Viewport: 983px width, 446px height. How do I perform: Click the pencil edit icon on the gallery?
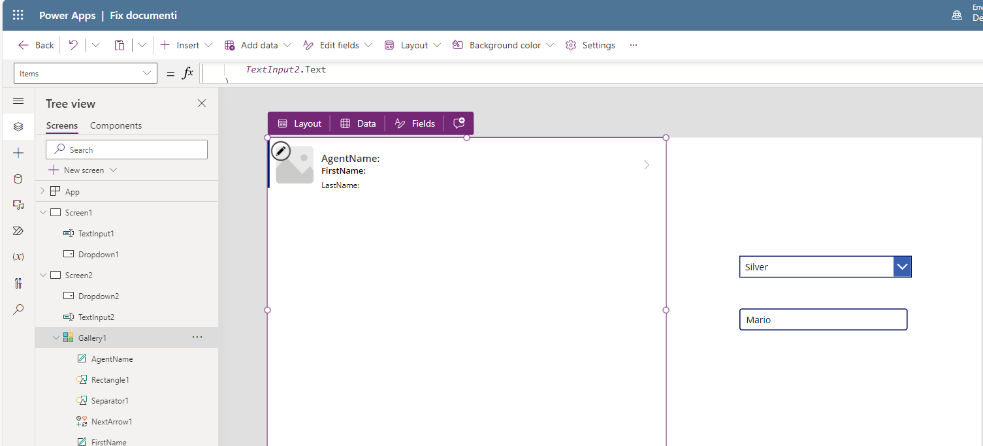(x=281, y=150)
